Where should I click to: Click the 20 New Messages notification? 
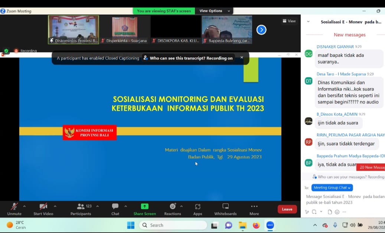pos(371,167)
